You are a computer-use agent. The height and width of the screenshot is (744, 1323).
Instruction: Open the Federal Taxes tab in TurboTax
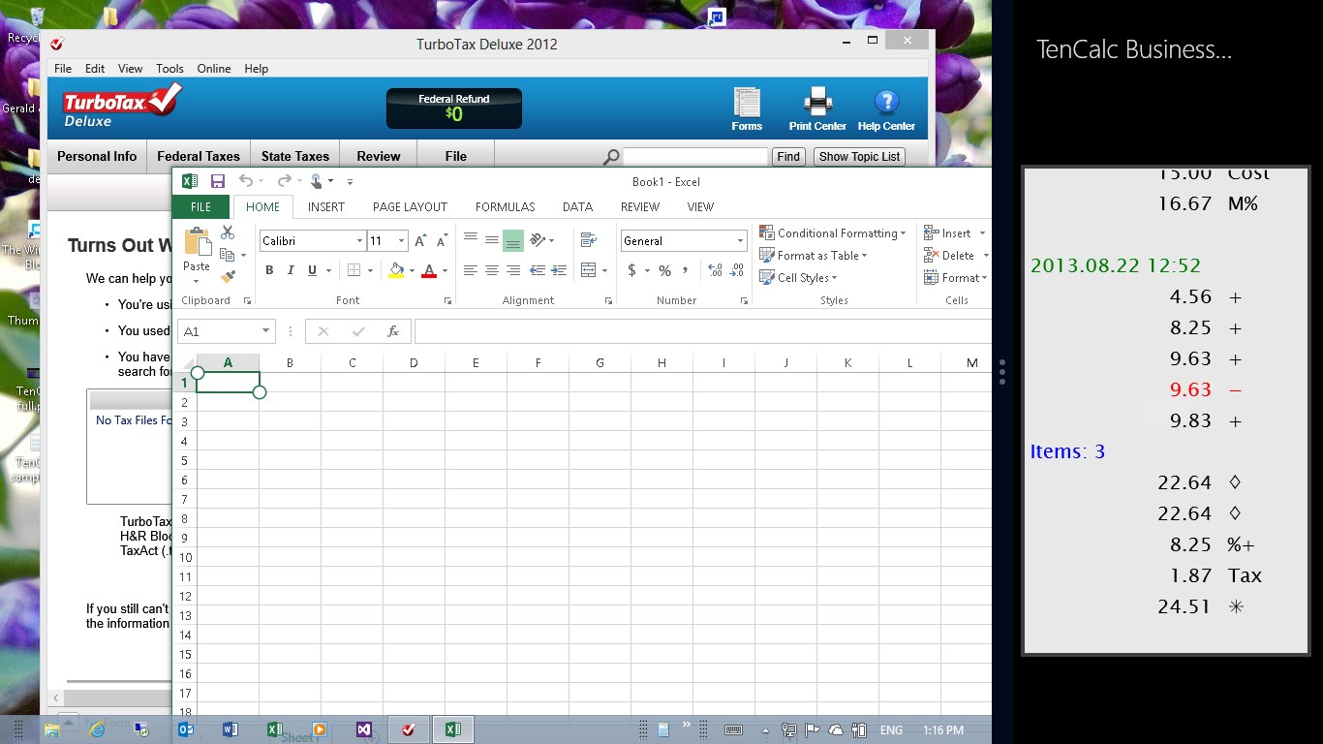pos(198,156)
